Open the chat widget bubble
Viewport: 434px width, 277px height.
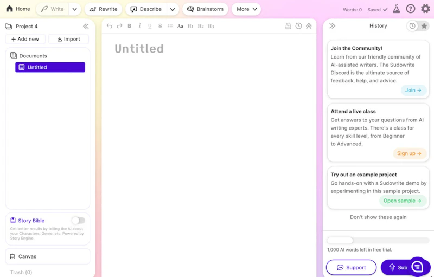[x=417, y=267]
